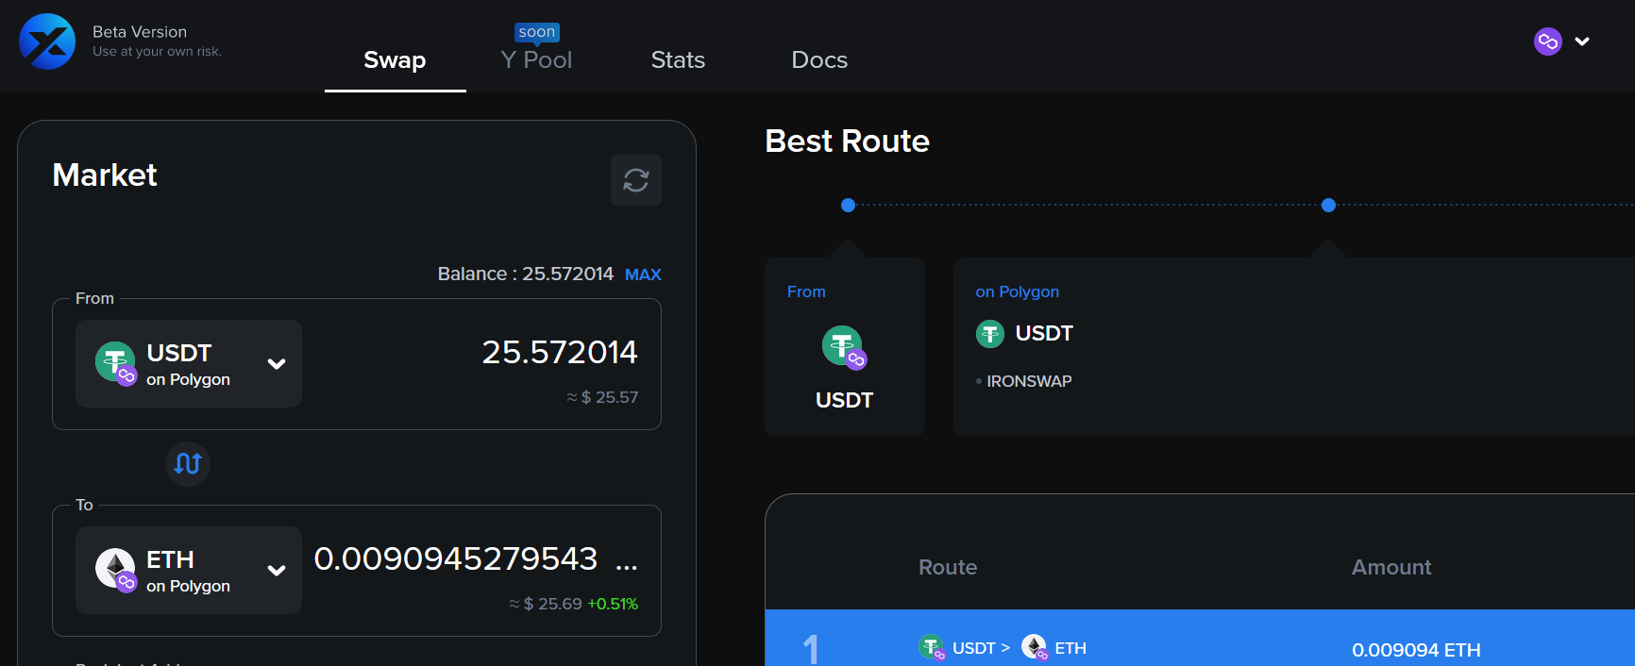1635x666 pixels.
Task: Click the ETH token icon in To selector
Action: [116, 570]
